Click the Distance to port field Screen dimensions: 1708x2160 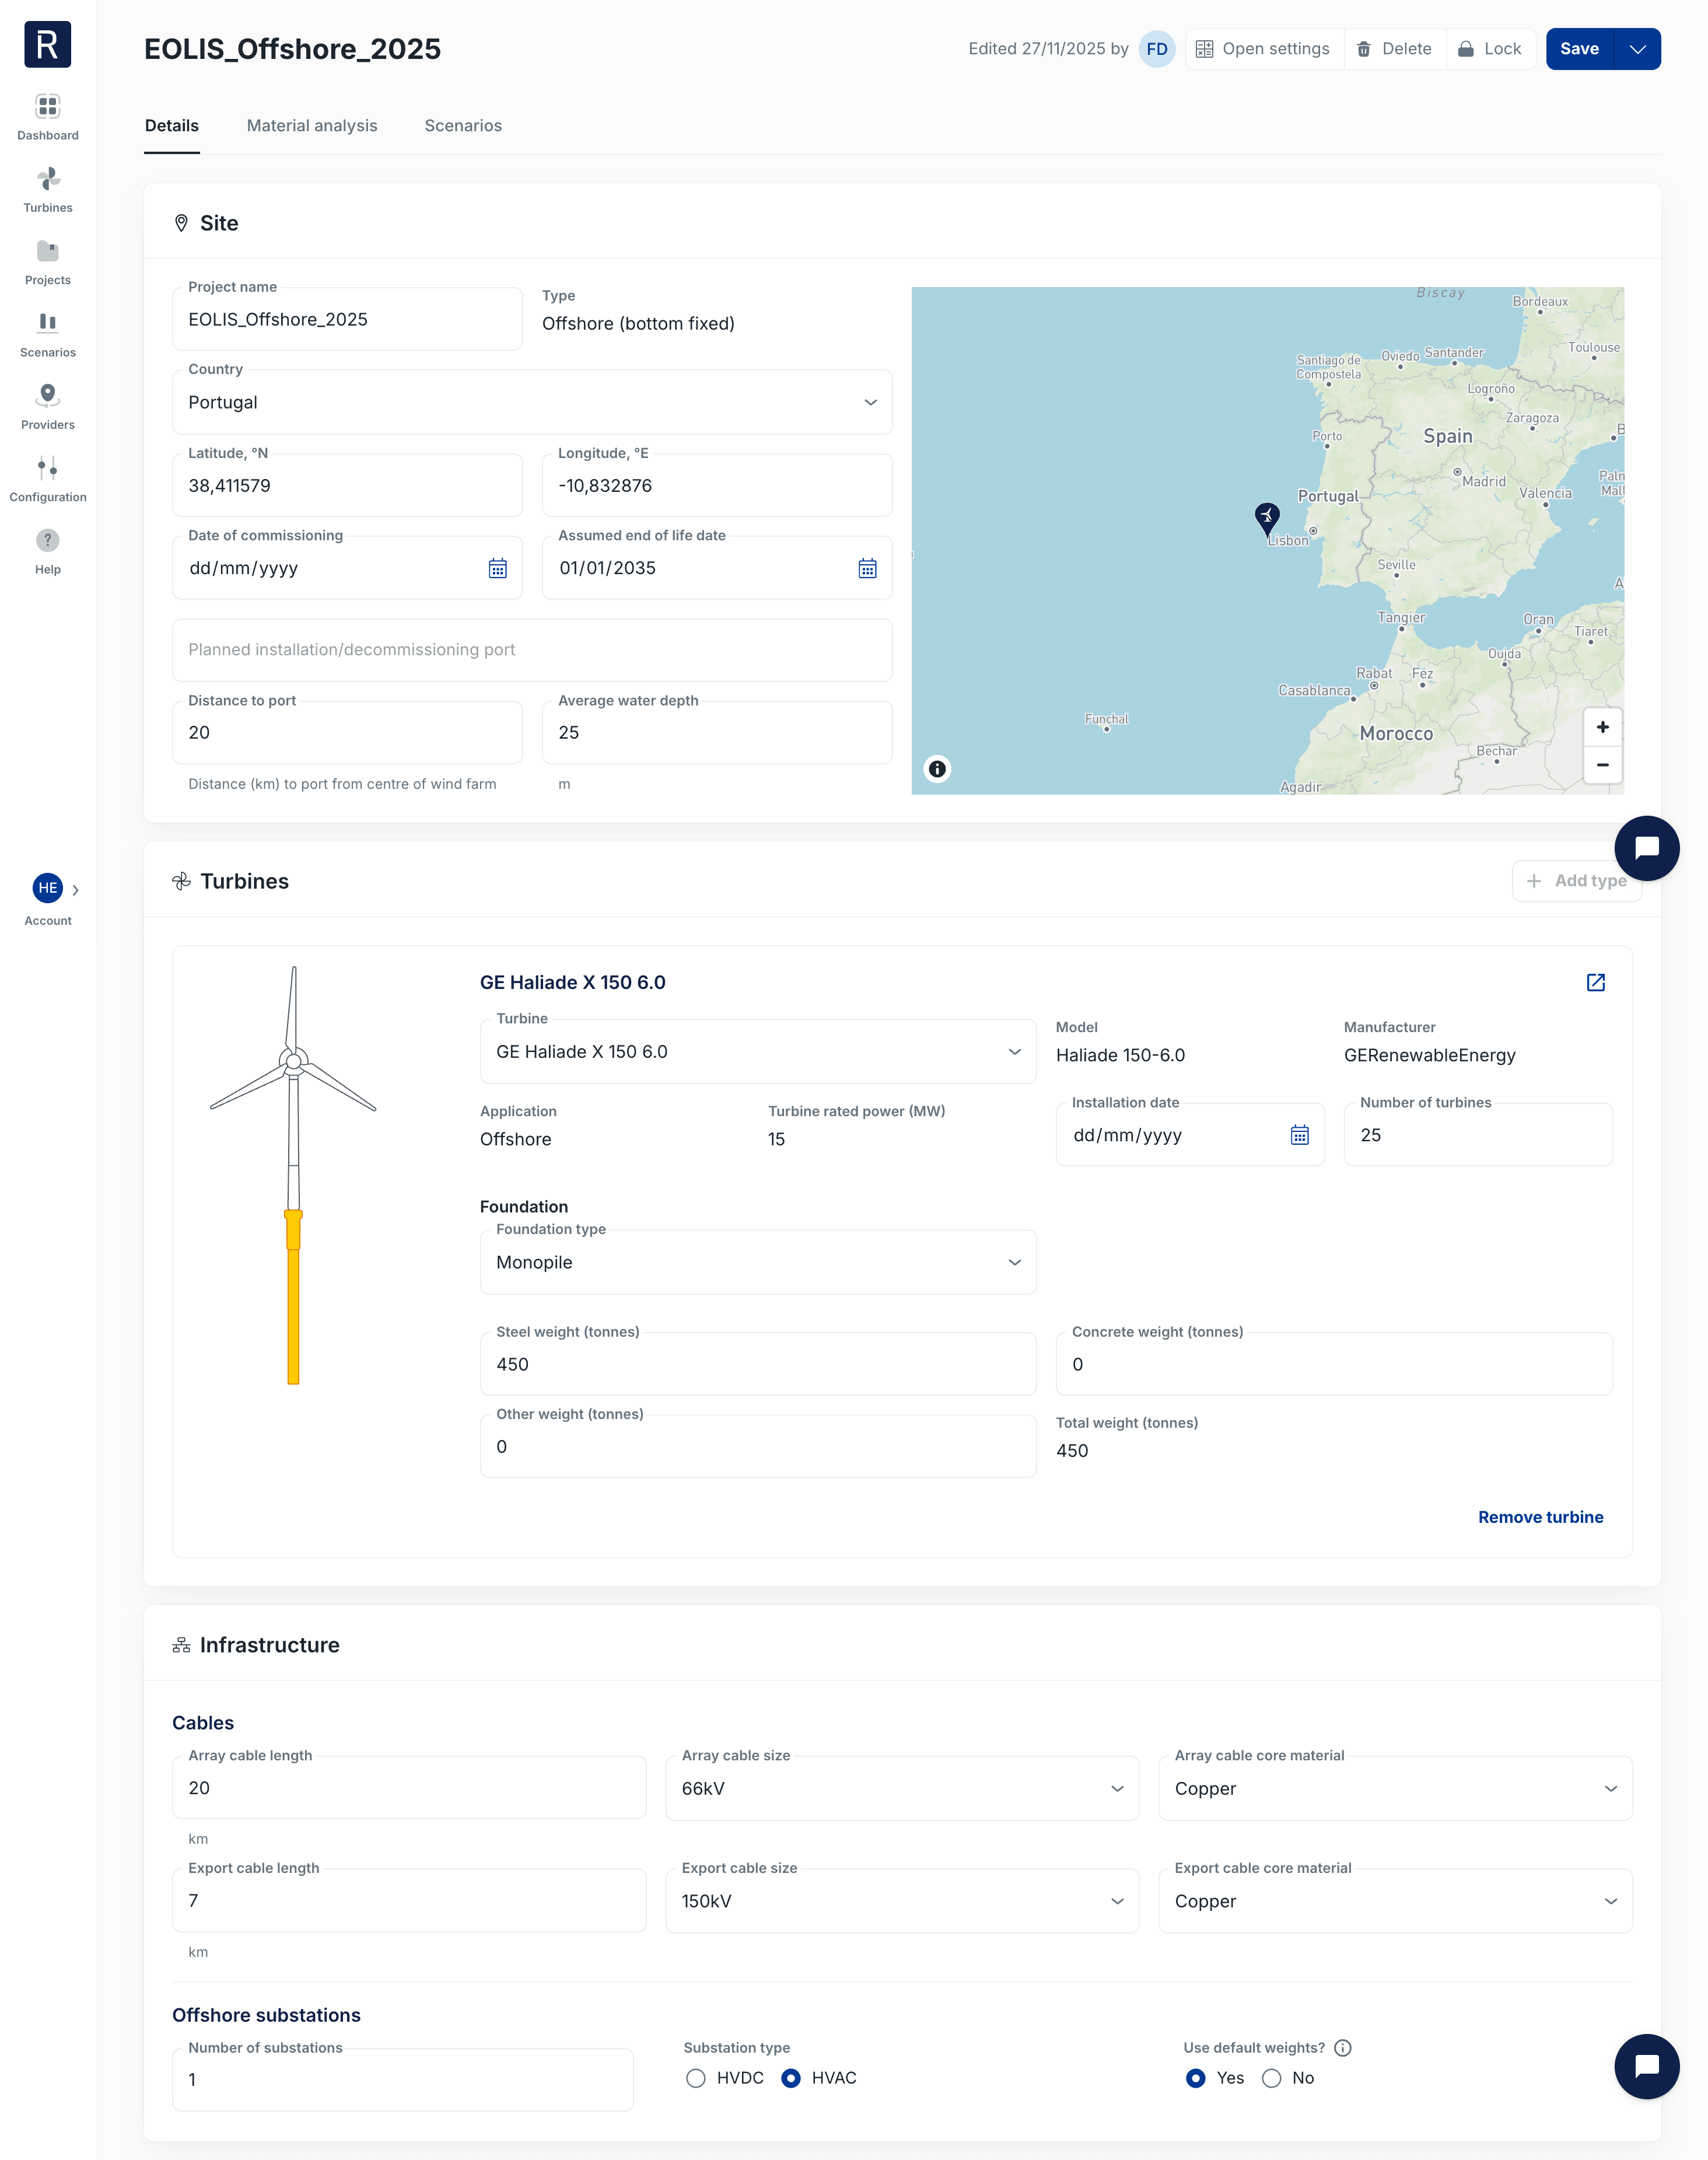347,733
